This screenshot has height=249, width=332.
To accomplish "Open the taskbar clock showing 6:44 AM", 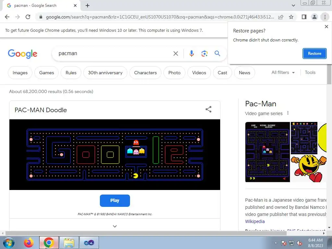I will coord(315,243).
